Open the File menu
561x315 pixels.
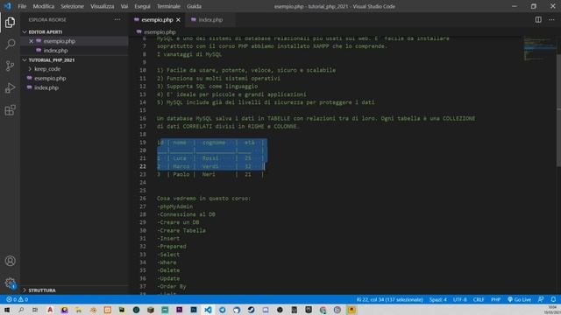[x=22, y=6]
